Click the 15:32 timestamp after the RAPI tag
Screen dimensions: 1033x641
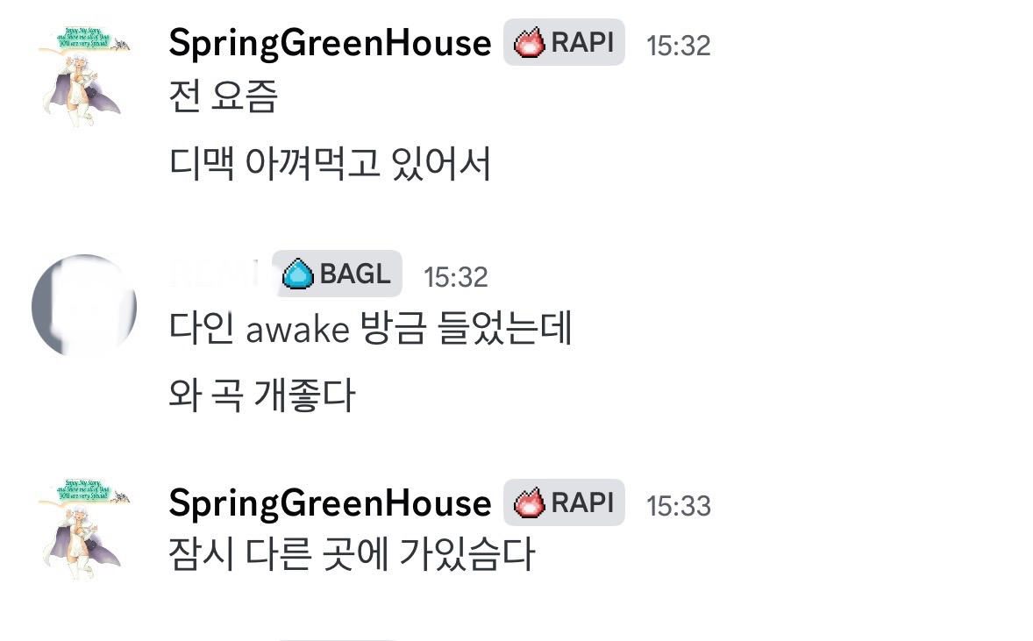click(678, 46)
